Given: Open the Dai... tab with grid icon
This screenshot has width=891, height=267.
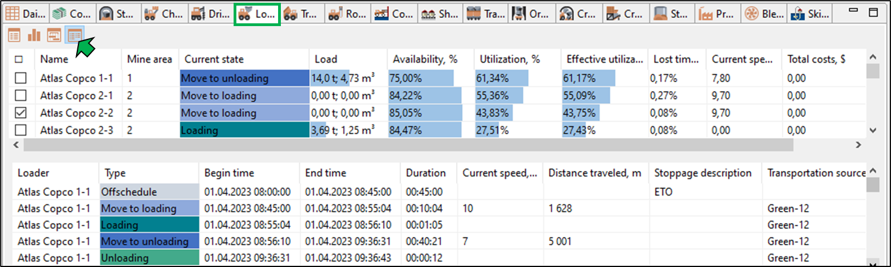Looking at the screenshot, I should tap(26, 13).
